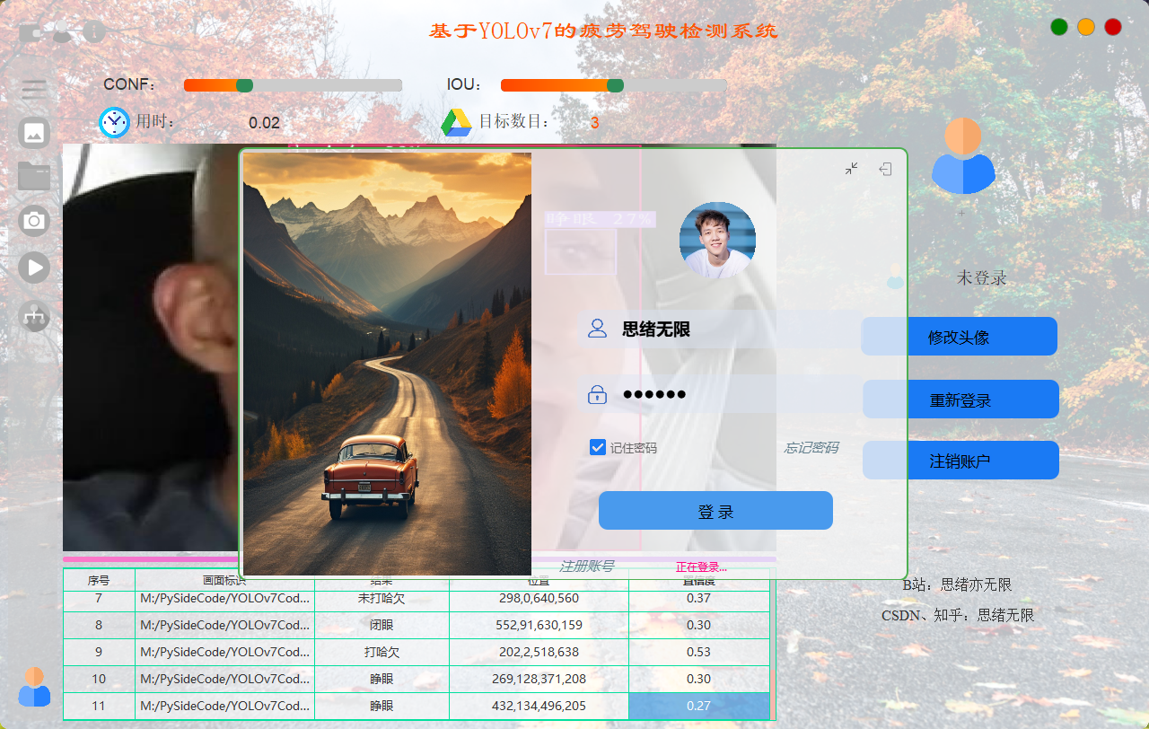Click the elapsed time value 0.02
The height and width of the screenshot is (729, 1149).
[264, 123]
